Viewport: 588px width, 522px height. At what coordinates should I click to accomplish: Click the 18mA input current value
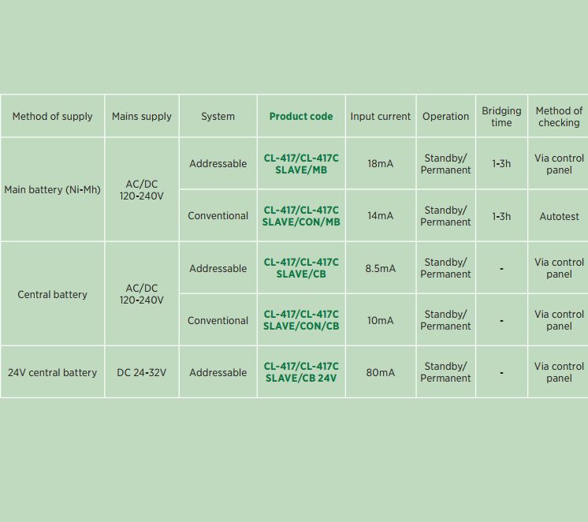pos(381,164)
